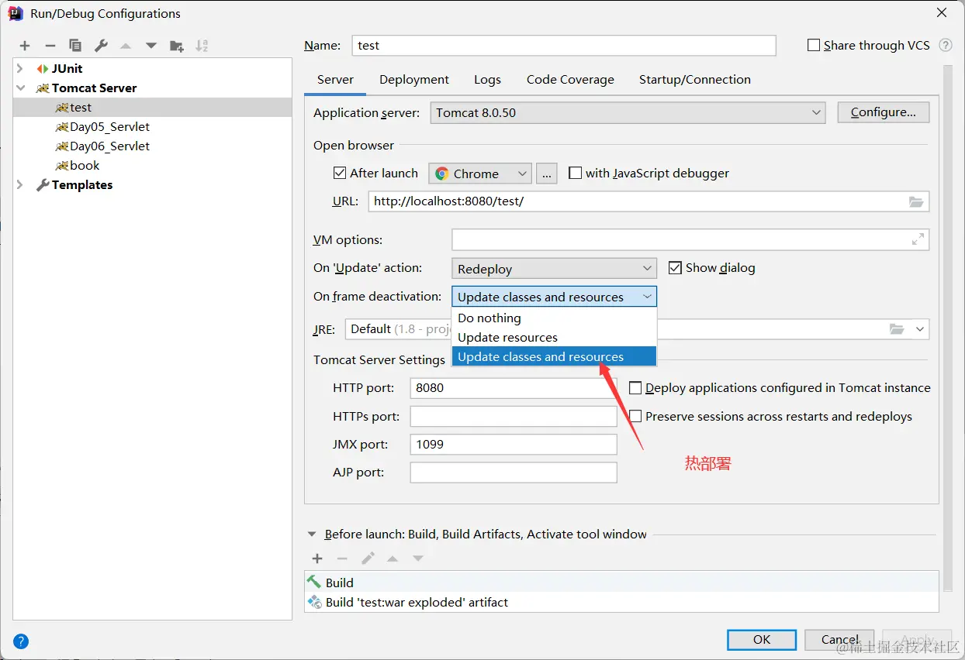Viewport: 965px width, 660px height.
Task: Click the AJP port field
Action: tap(514, 473)
